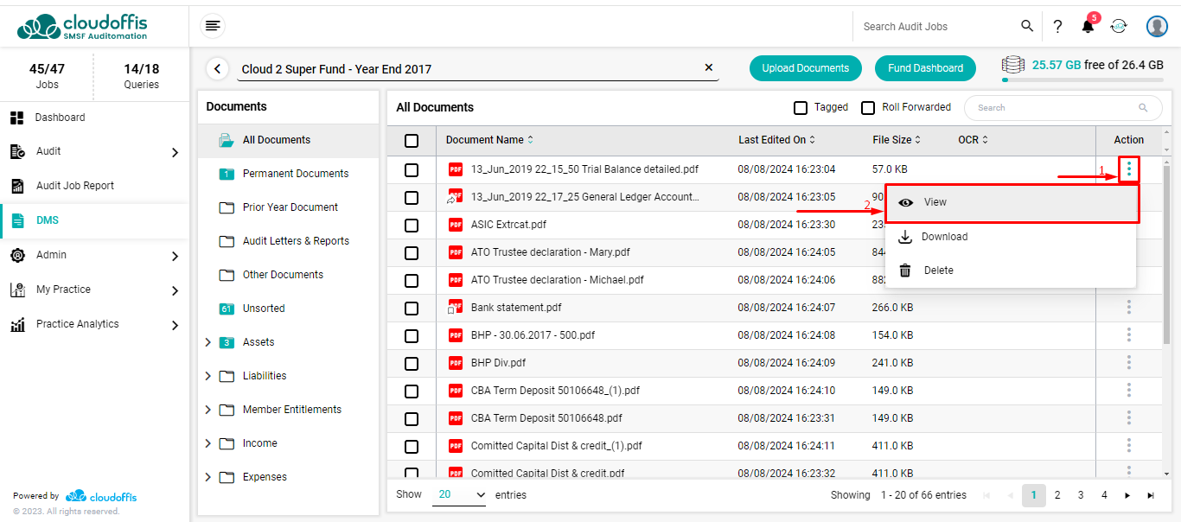The width and height of the screenshot is (1181, 522).
Task: Tick the select-all header checkbox
Action: pyautogui.click(x=412, y=141)
